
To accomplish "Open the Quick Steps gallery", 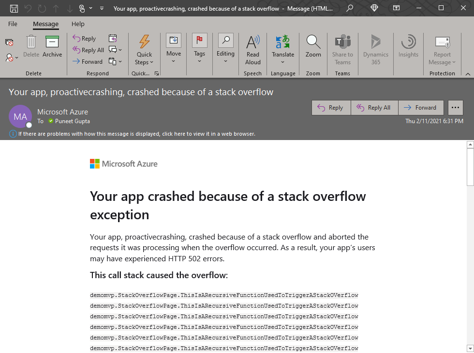I will [144, 48].
